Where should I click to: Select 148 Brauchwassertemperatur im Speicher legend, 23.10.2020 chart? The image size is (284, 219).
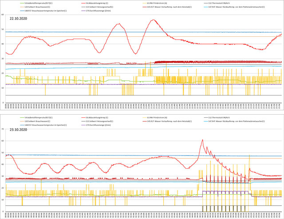coord(43,125)
